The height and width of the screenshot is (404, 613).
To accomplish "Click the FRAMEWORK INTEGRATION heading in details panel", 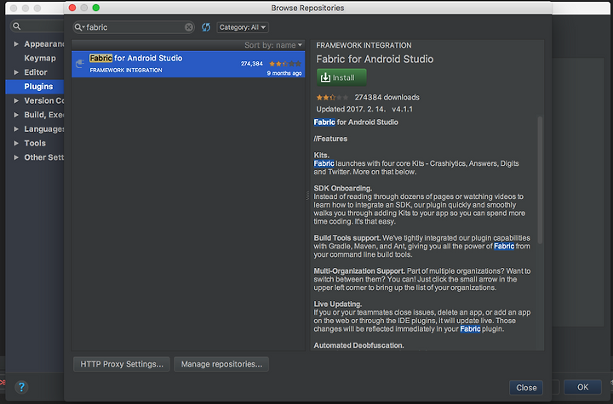I will [x=364, y=45].
